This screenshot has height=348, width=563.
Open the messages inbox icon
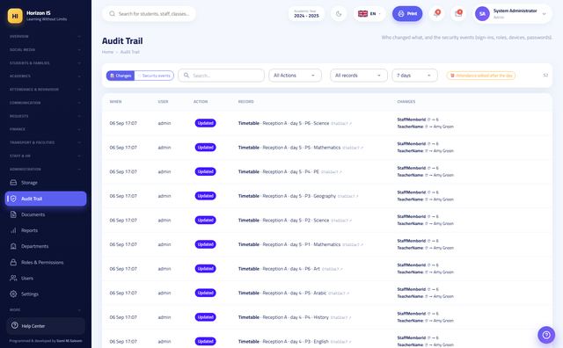[458, 14]
